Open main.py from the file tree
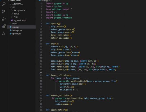146x112 pixels. [16, 27]
